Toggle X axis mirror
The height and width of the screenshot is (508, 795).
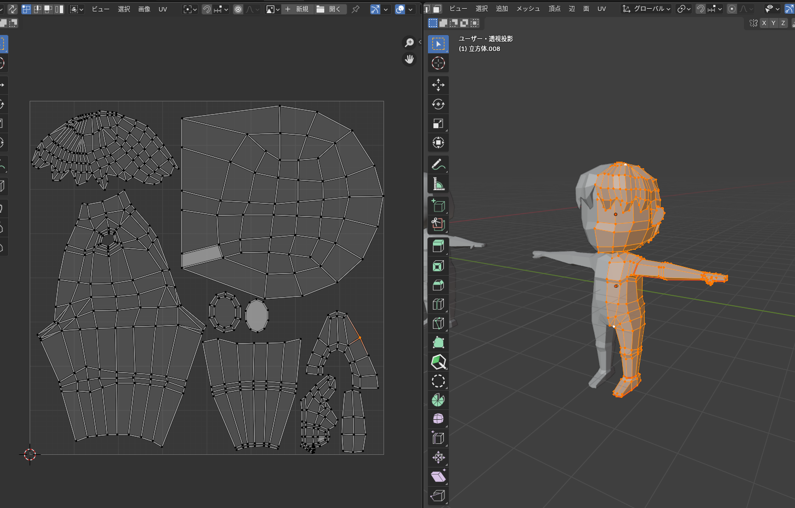pyautogui.click(x=764, y=23)
